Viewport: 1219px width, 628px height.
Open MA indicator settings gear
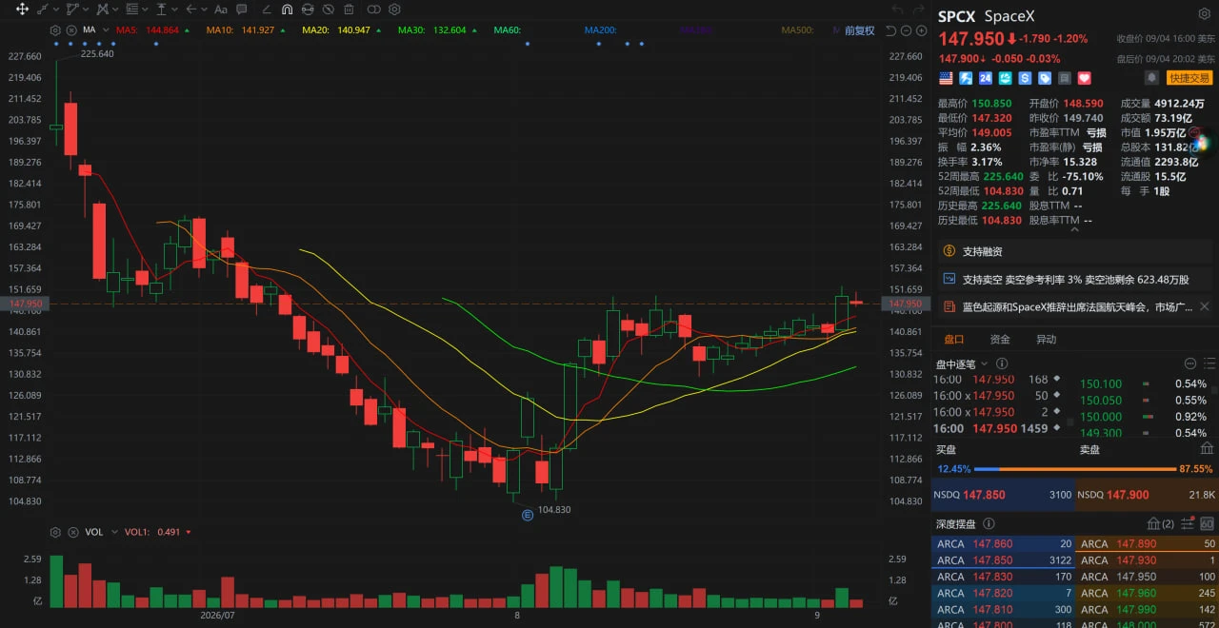(55, 30)
